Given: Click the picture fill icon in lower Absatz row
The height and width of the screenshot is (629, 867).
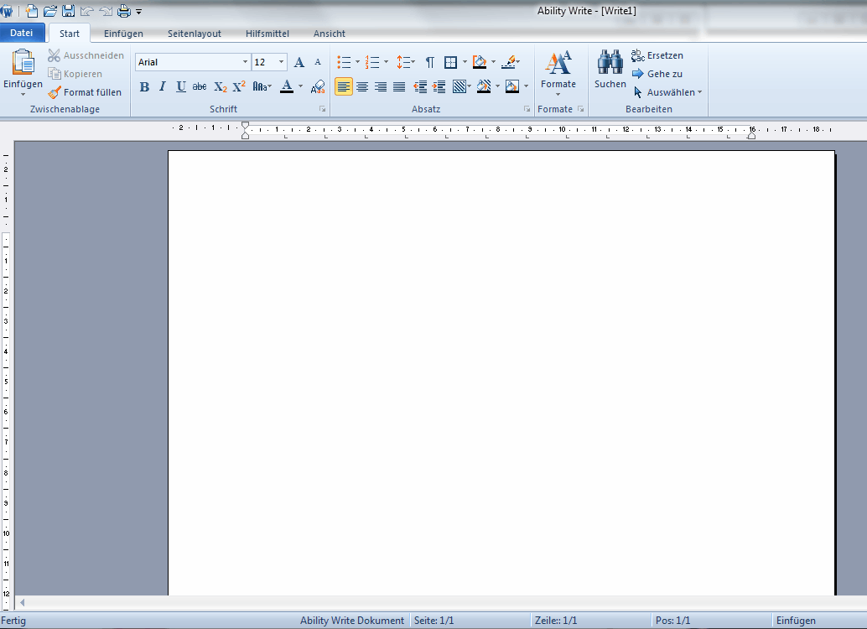Looking at the screenshot, I should click(x=512, y=87).
